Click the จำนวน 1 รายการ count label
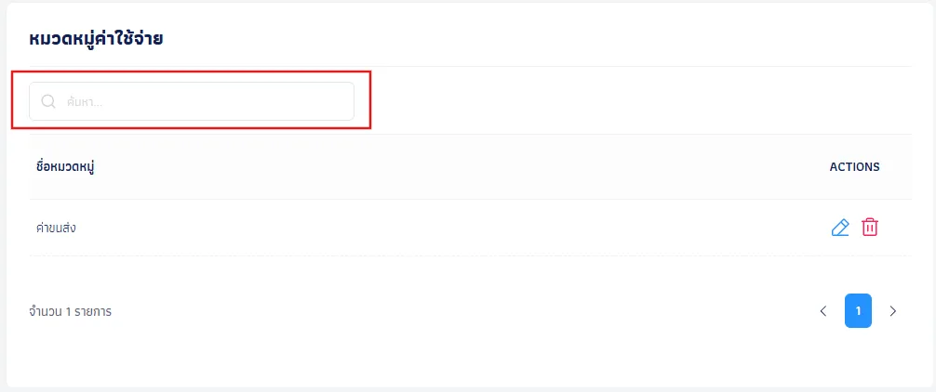This screenshot has height=392, width=936. coord(70,311)
